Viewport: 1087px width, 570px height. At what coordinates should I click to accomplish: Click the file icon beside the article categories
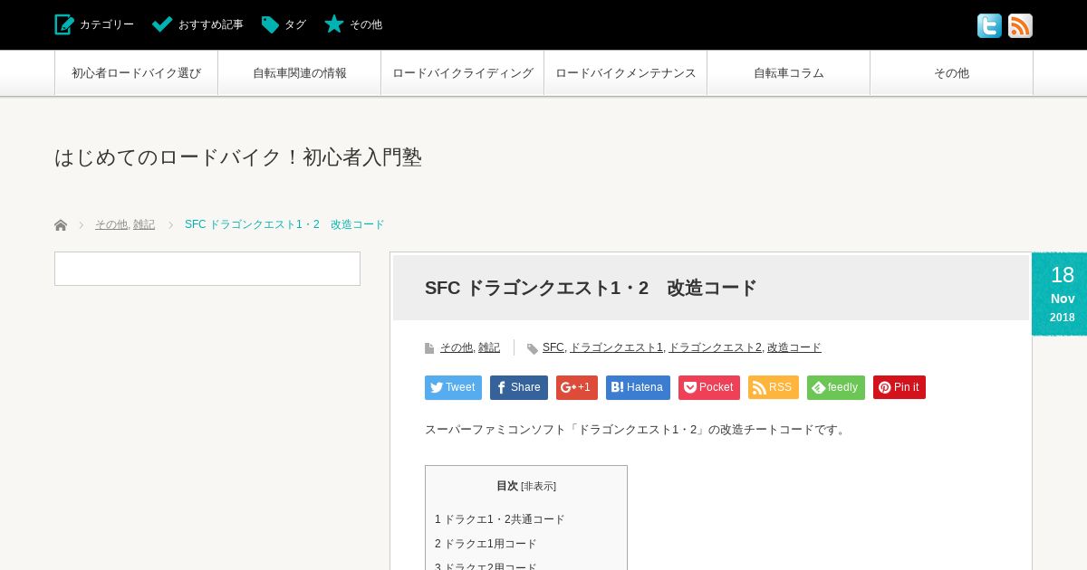(x=429, y=348)
